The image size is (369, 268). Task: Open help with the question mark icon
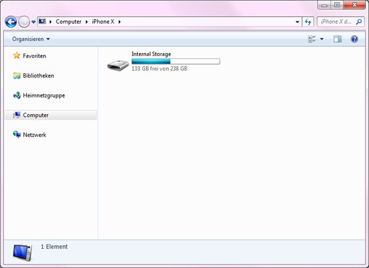point(354,39)
